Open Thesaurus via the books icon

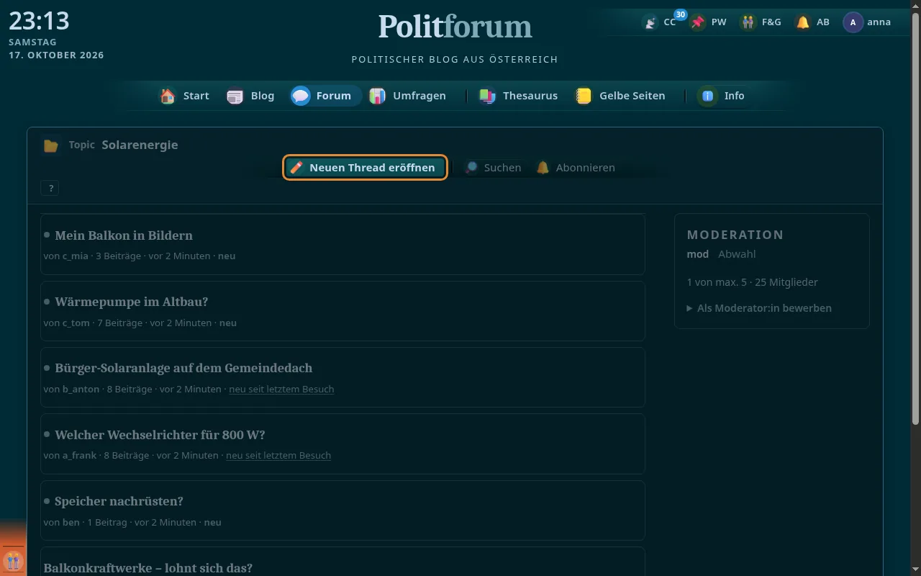[x=488, y=96]
